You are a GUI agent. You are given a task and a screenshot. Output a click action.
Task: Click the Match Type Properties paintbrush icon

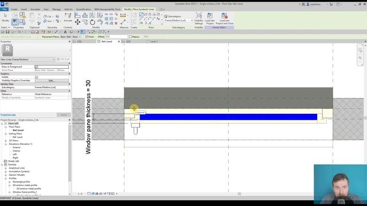click(39, 23)
